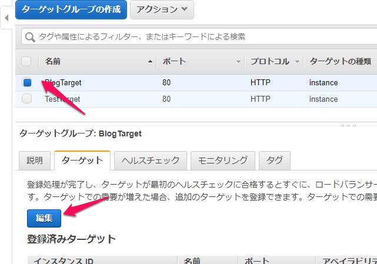Check the TestTarget row checkbox
The width and height of the screenshot is (377, 264).
[x=27, y=99]
